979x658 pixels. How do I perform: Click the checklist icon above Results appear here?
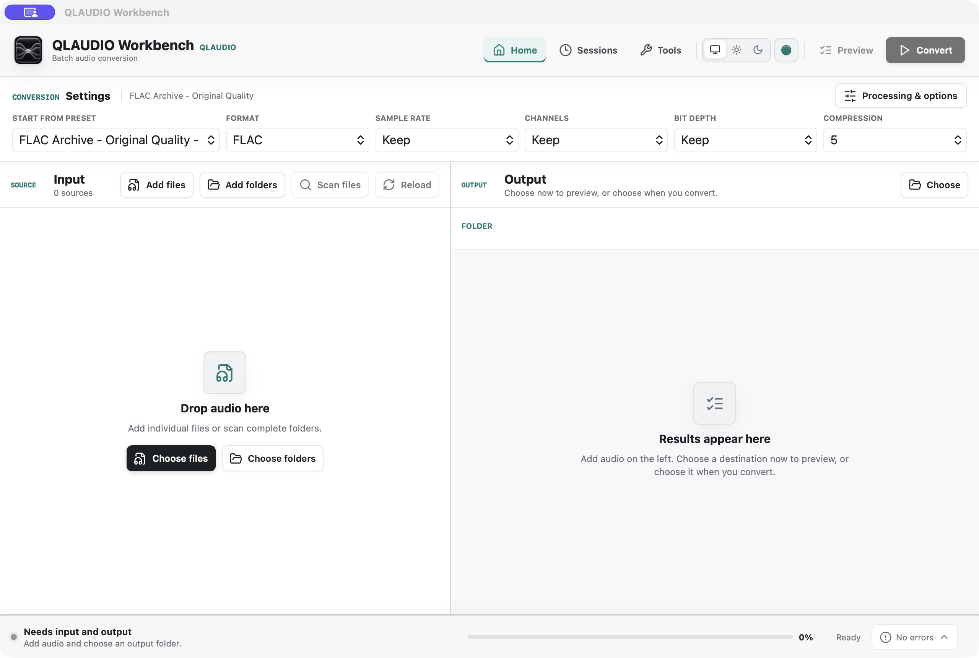[714, 403]
